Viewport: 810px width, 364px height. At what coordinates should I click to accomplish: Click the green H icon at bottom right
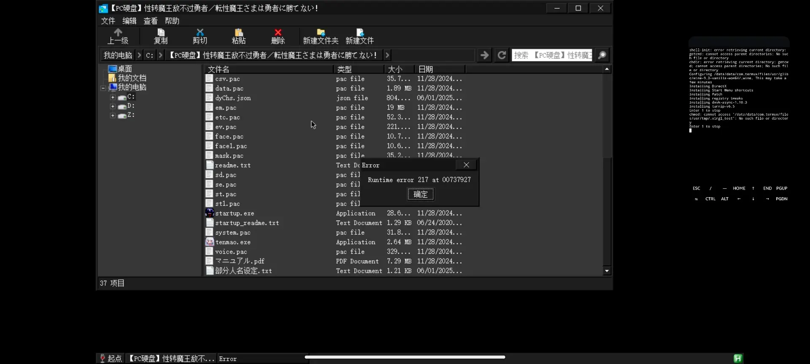click(x=738, y=358)
